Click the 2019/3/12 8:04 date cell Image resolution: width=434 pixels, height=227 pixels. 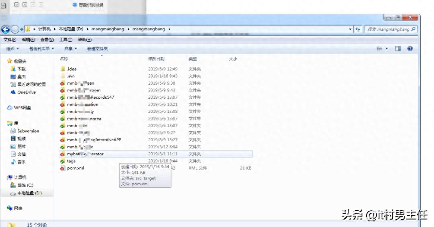point(163,147)
